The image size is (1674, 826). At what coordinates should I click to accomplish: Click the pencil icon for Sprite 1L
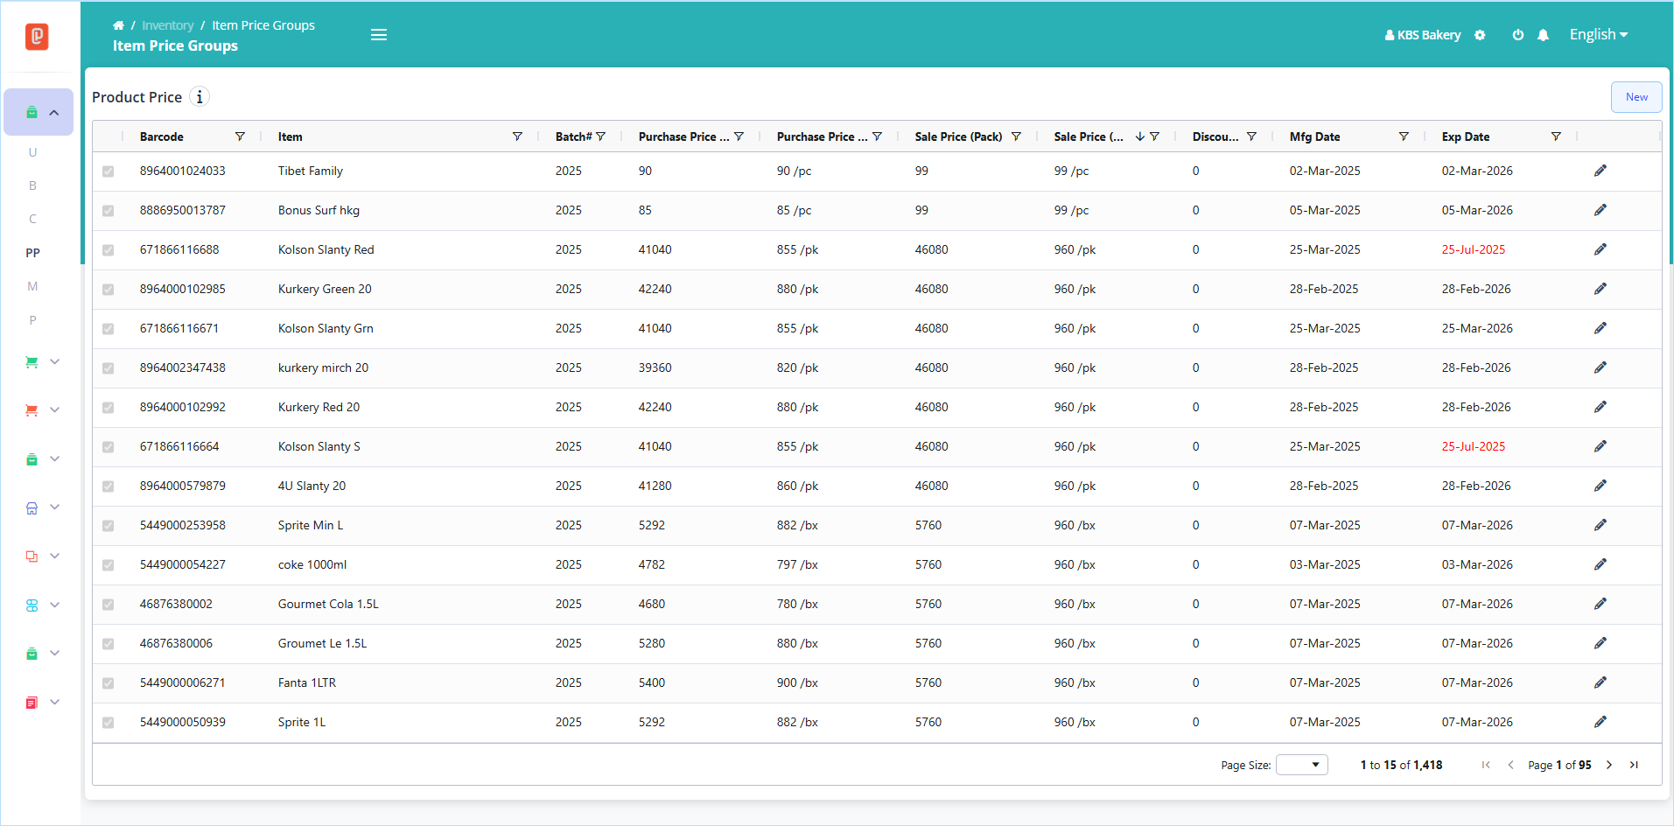[1600, 722]
